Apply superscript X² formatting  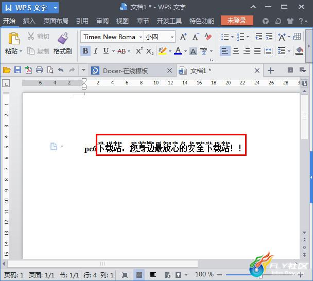pos(139,51)
